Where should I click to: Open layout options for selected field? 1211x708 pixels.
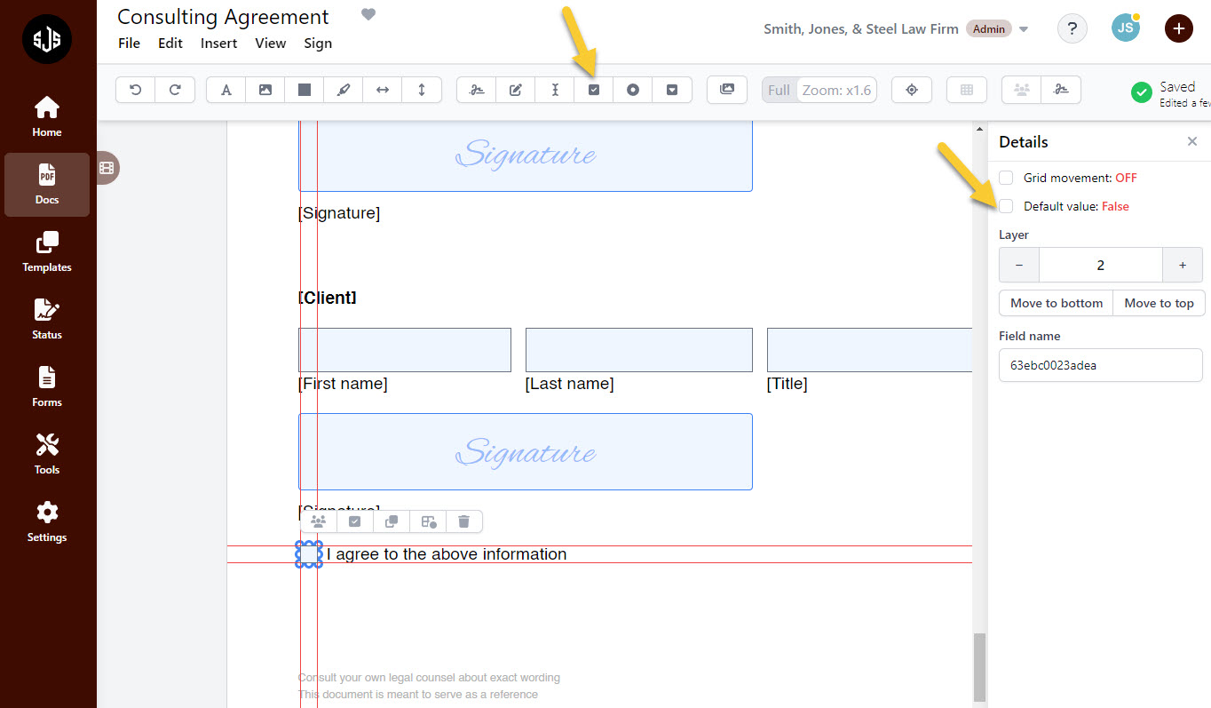(428, 521)
